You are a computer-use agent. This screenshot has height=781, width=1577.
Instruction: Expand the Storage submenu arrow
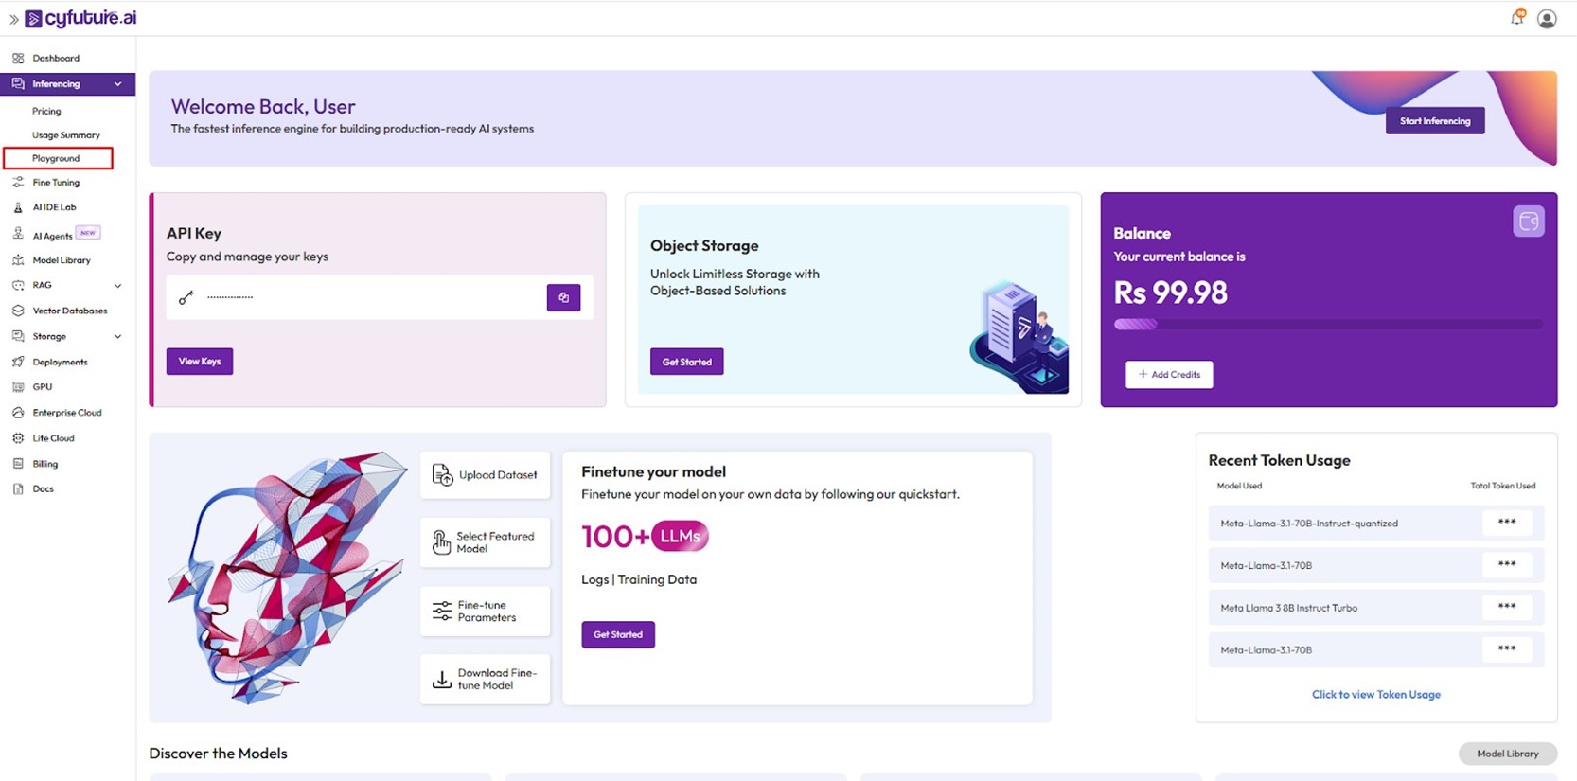tap(118, 336)
